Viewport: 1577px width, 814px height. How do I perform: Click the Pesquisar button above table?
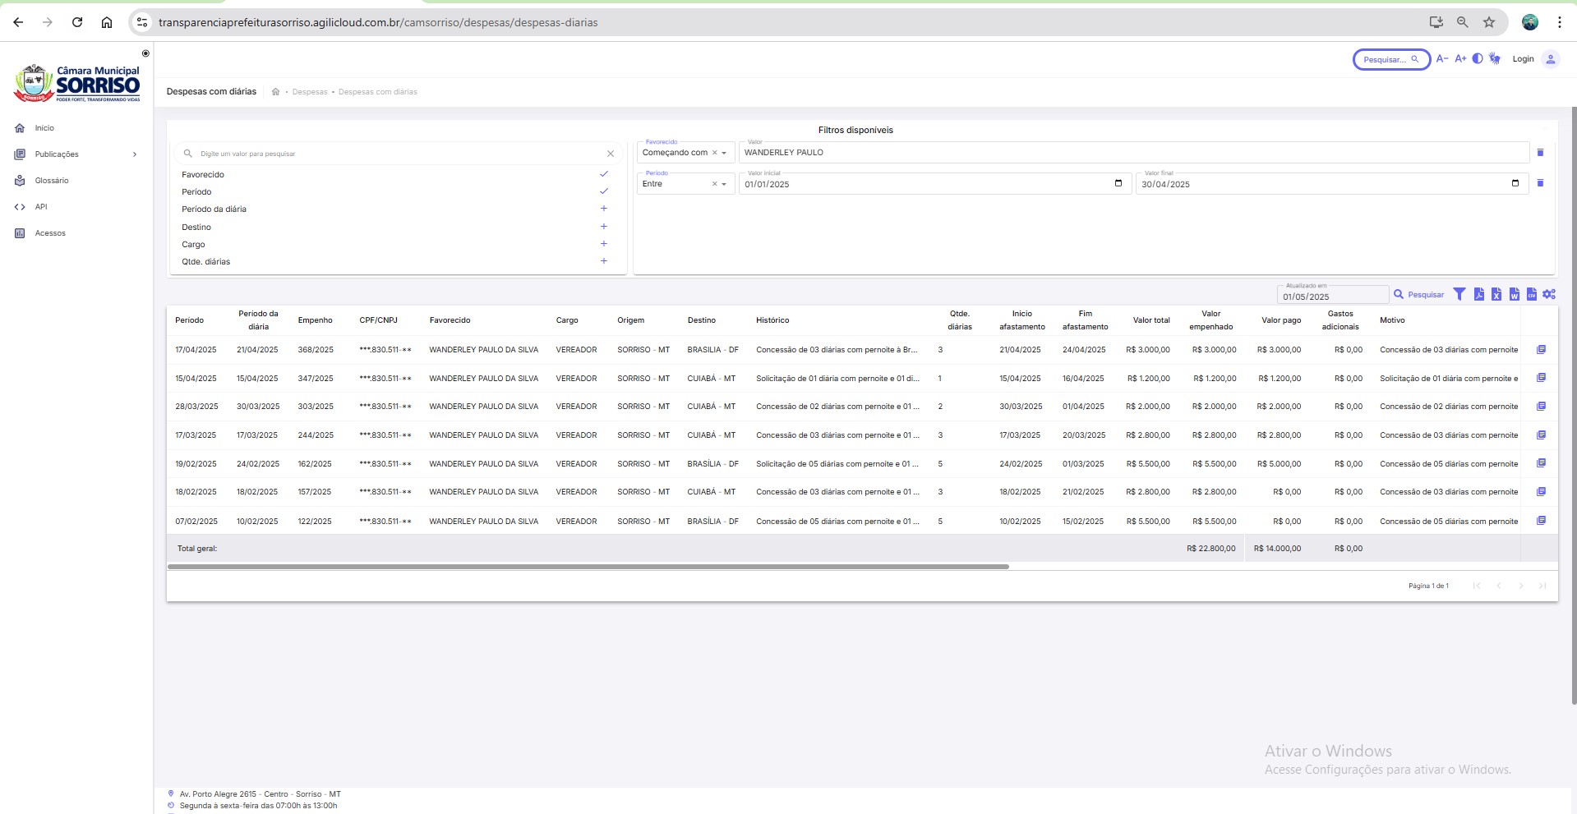[x=1419, y=295]
